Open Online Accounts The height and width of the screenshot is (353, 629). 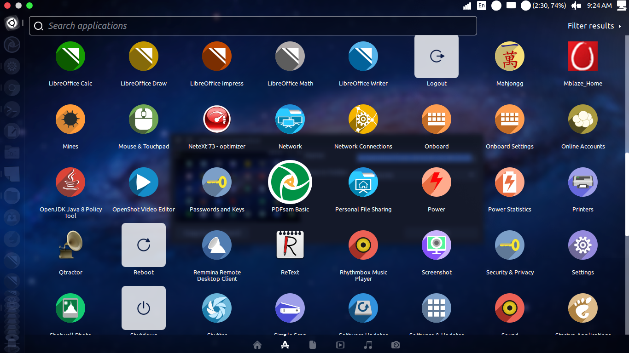point(583,119)
